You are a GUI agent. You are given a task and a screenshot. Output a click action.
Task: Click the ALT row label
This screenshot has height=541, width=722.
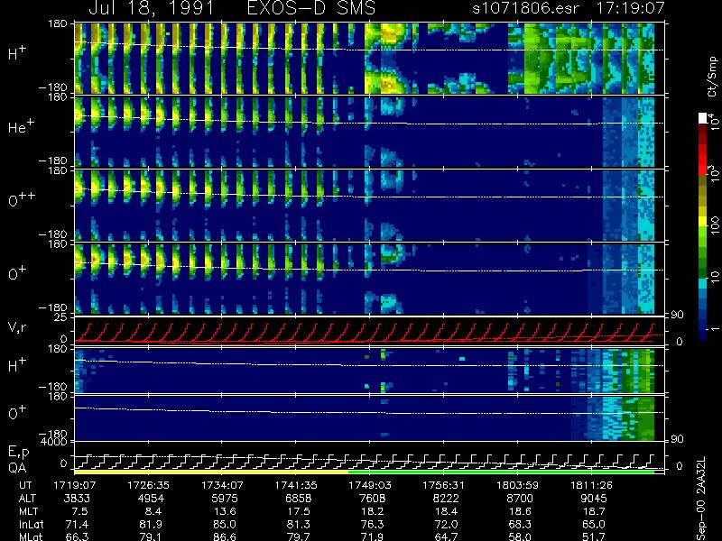pos(27,499)
